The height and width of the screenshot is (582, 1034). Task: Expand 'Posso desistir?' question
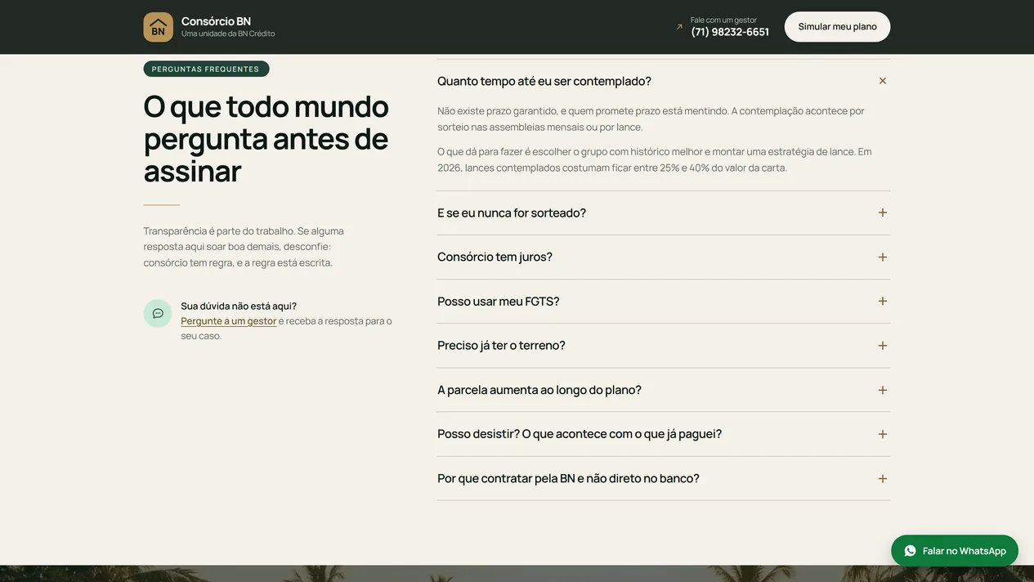point(663,434)
